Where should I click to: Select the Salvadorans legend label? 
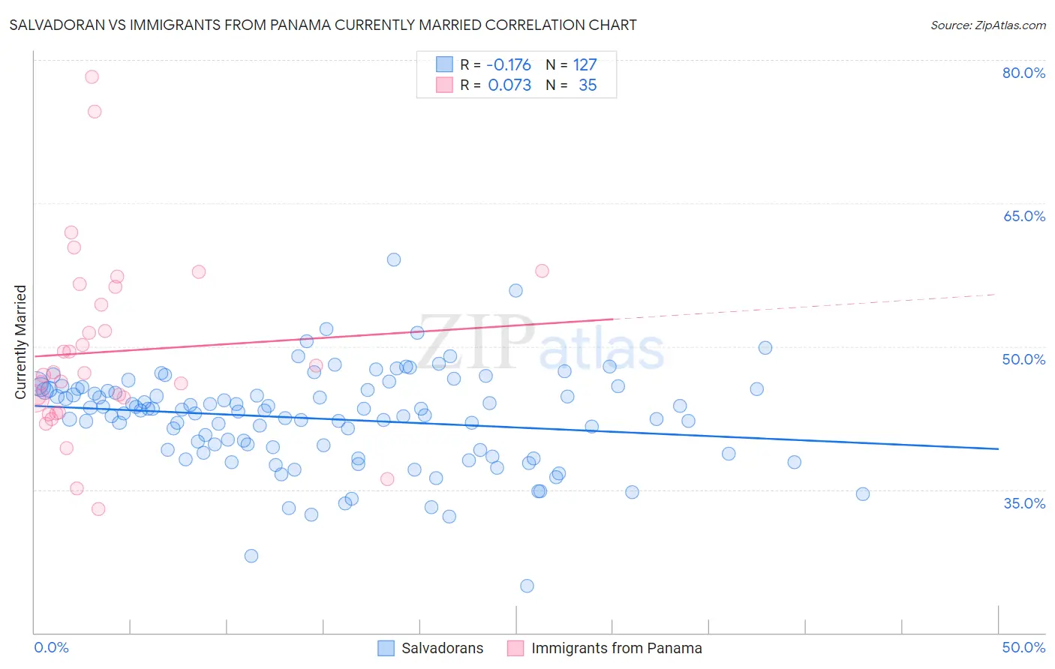(443, 648)
